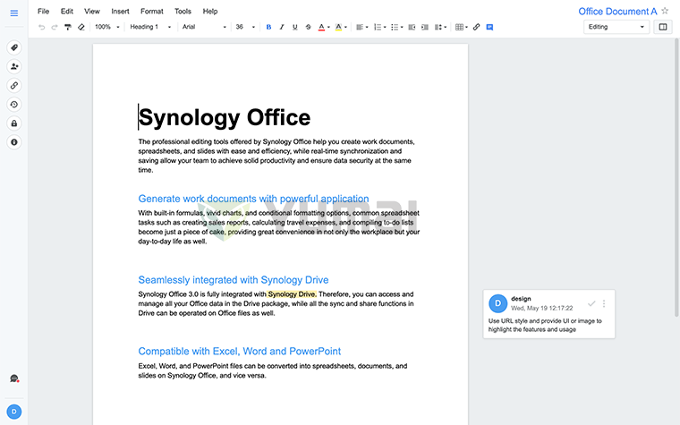
Task: Click heading 'Compatible with Excel, Word and PowerPoint'
Action: [x=240, y=352]
